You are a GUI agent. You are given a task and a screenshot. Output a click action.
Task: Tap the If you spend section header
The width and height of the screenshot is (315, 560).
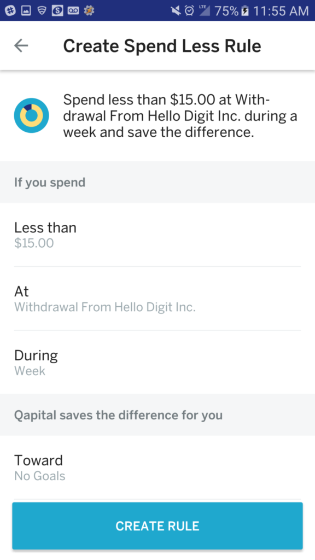pos(50,183)
